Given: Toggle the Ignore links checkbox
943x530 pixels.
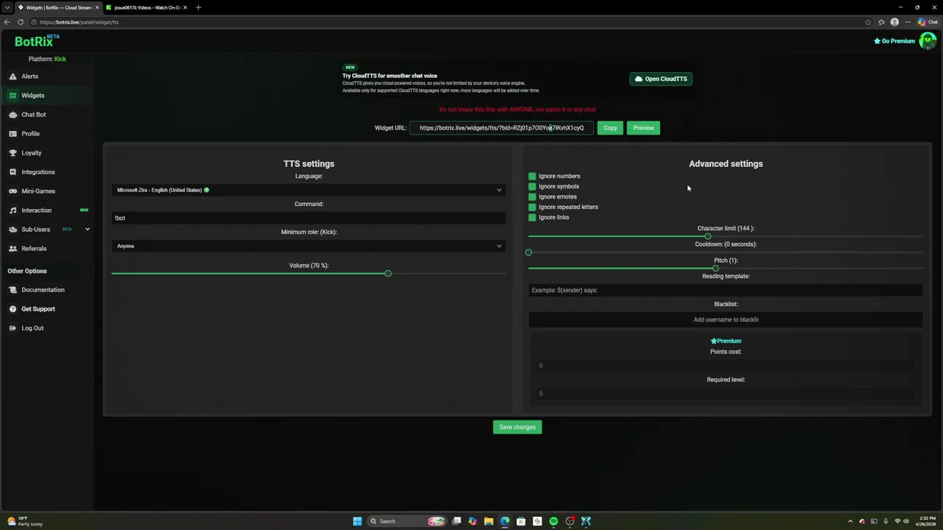Looking at the screenshot, I should [532, 217].
